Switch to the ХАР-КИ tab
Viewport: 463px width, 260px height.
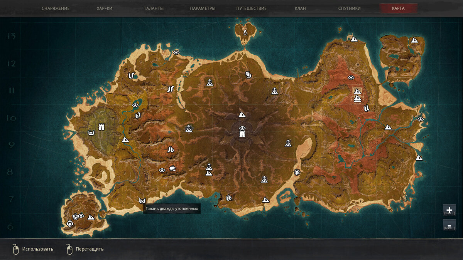(x=105, y=8)
